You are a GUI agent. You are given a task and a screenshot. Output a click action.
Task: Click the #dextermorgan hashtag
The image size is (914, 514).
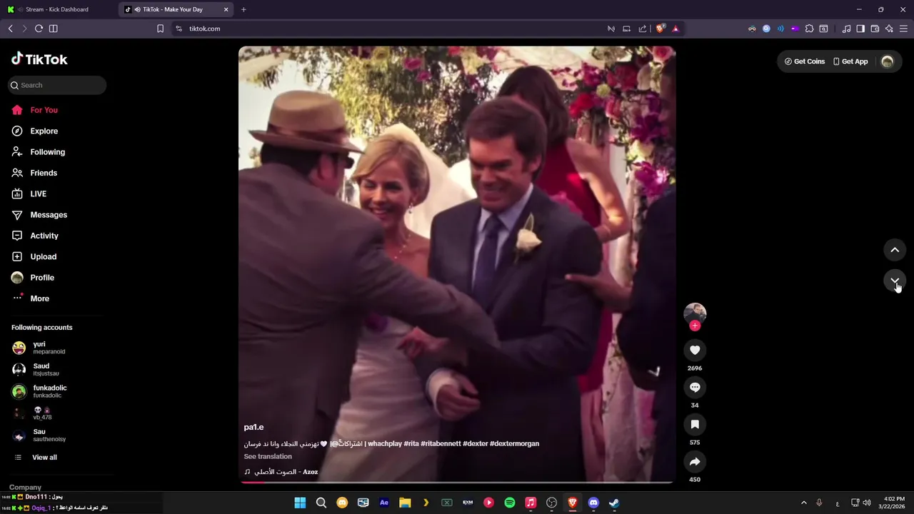click(514, 443)
